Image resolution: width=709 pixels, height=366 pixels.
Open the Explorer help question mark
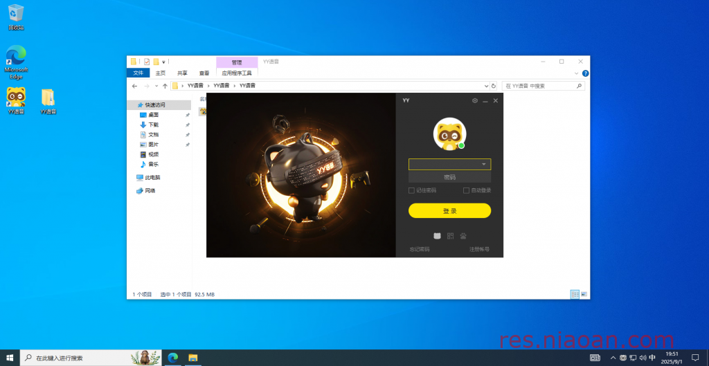(x=585, y=73)
